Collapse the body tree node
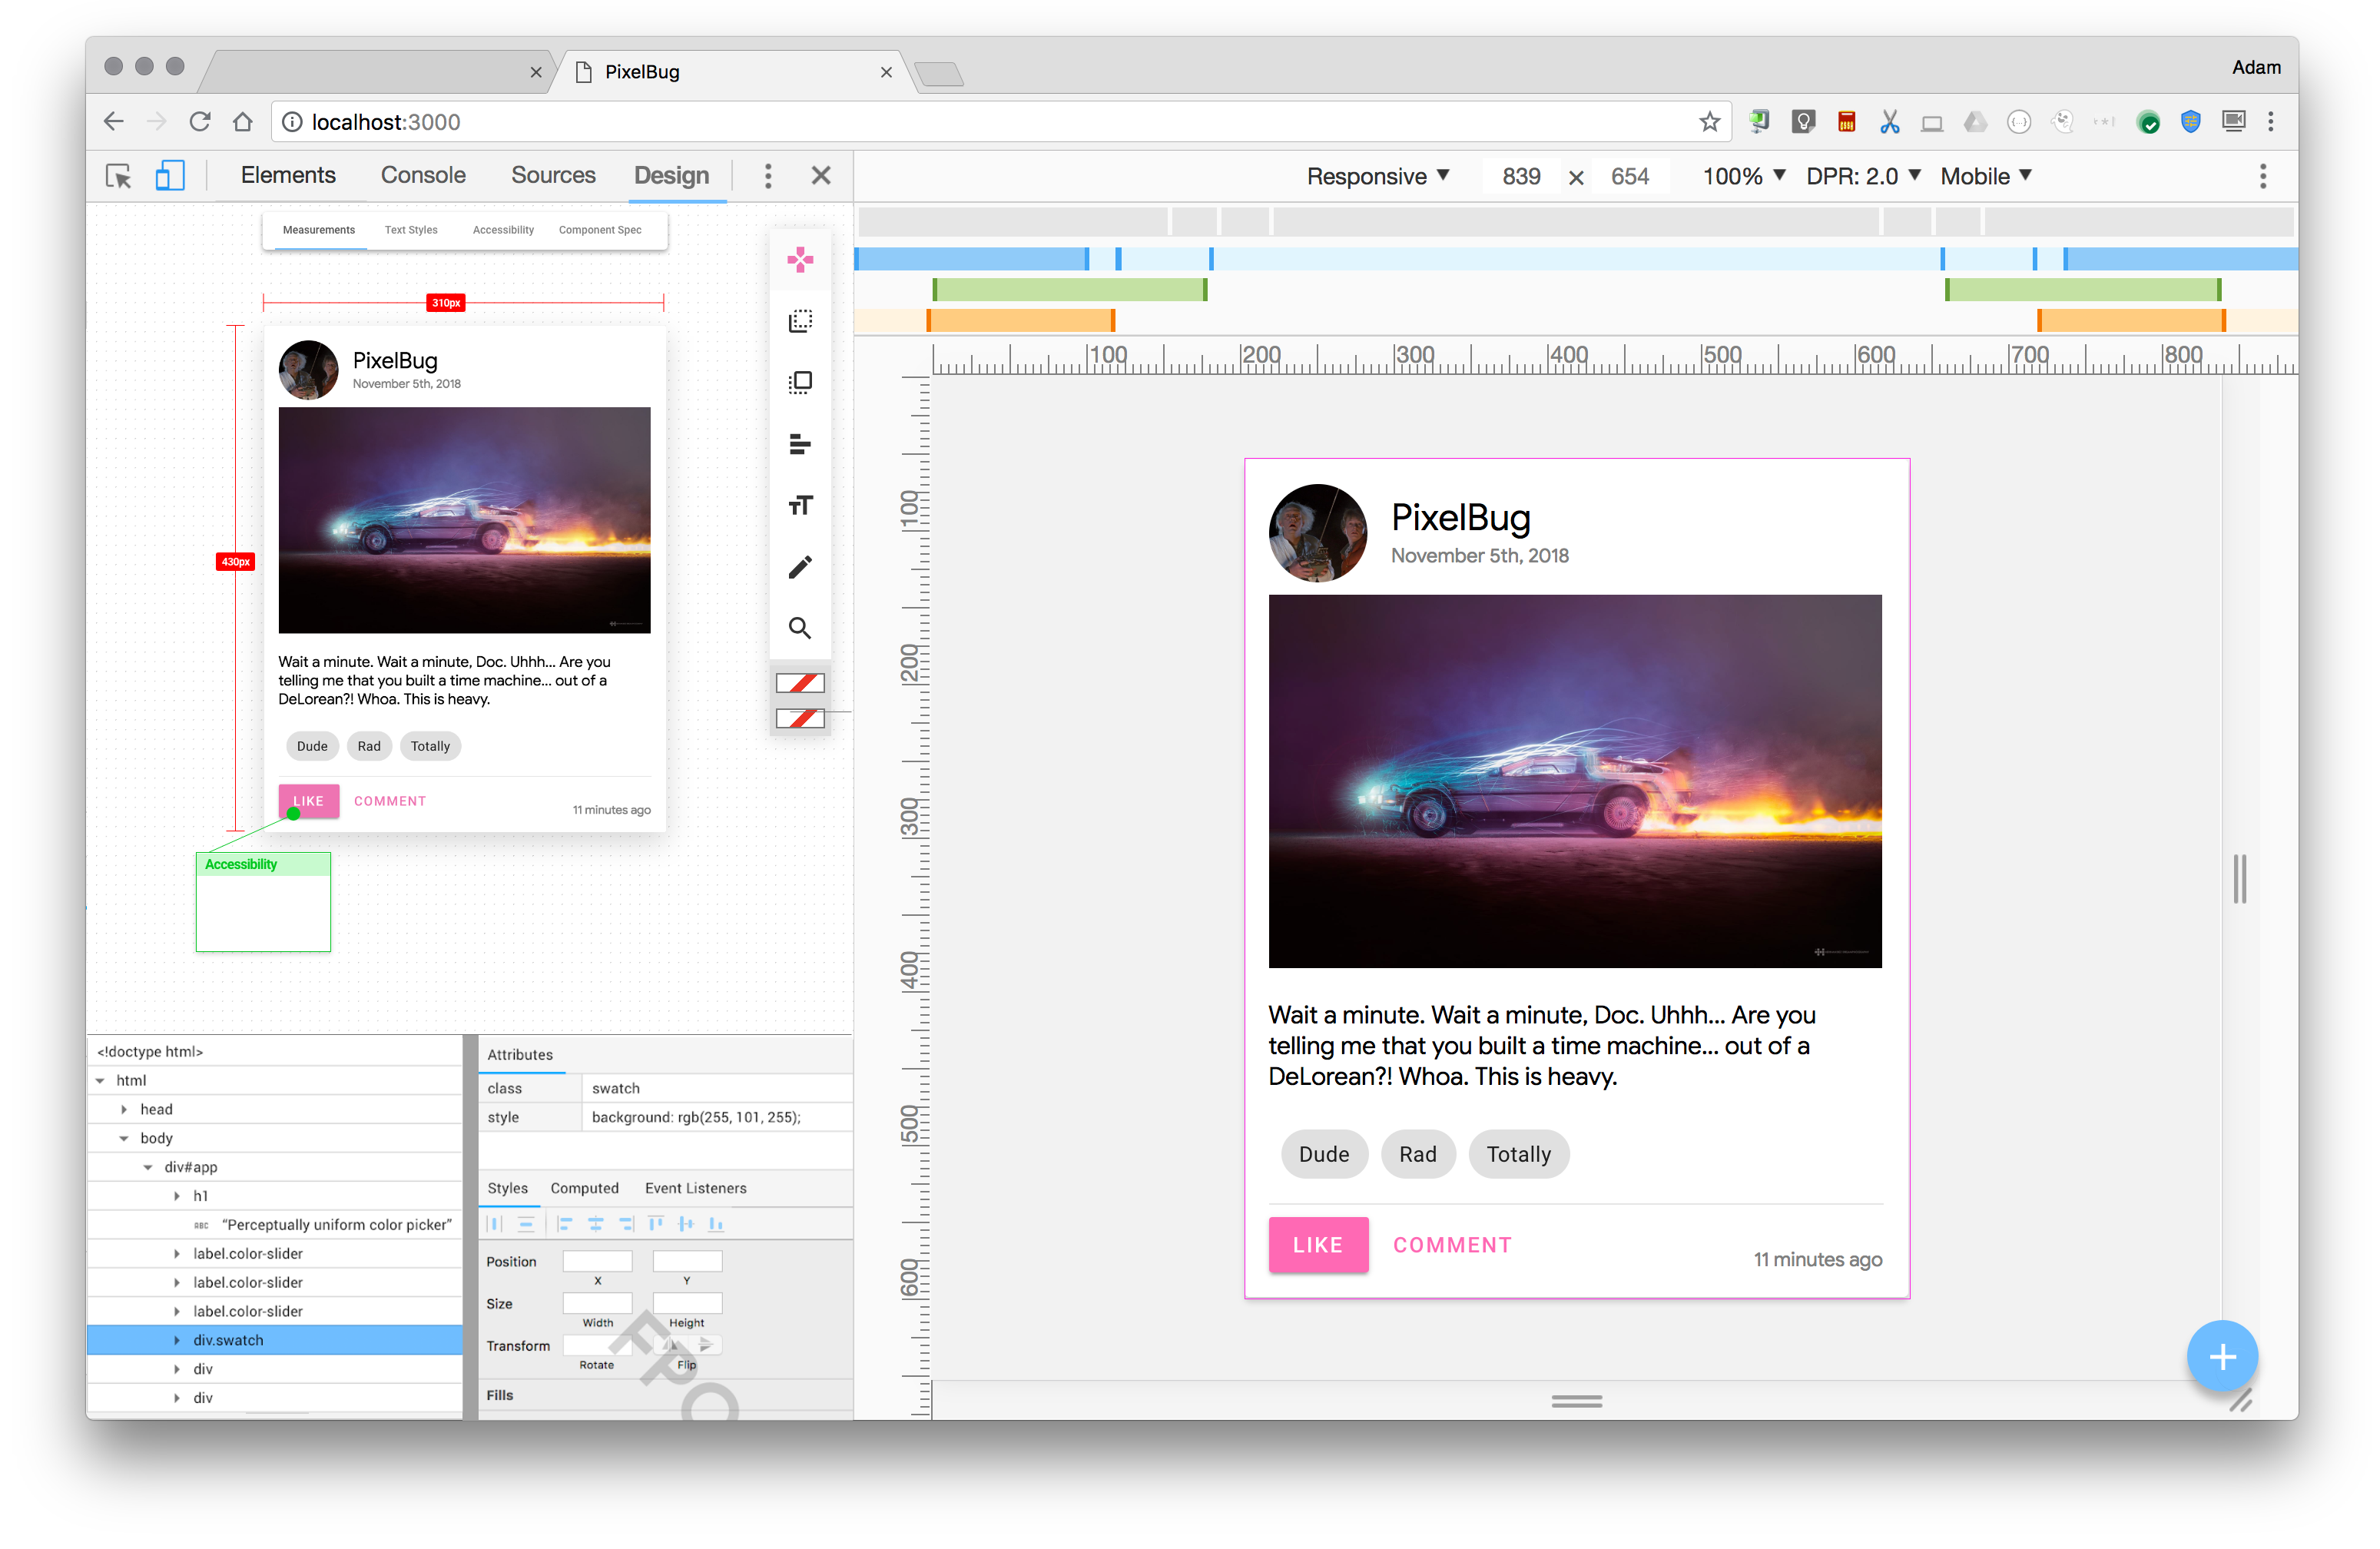 coord(124,1138)
